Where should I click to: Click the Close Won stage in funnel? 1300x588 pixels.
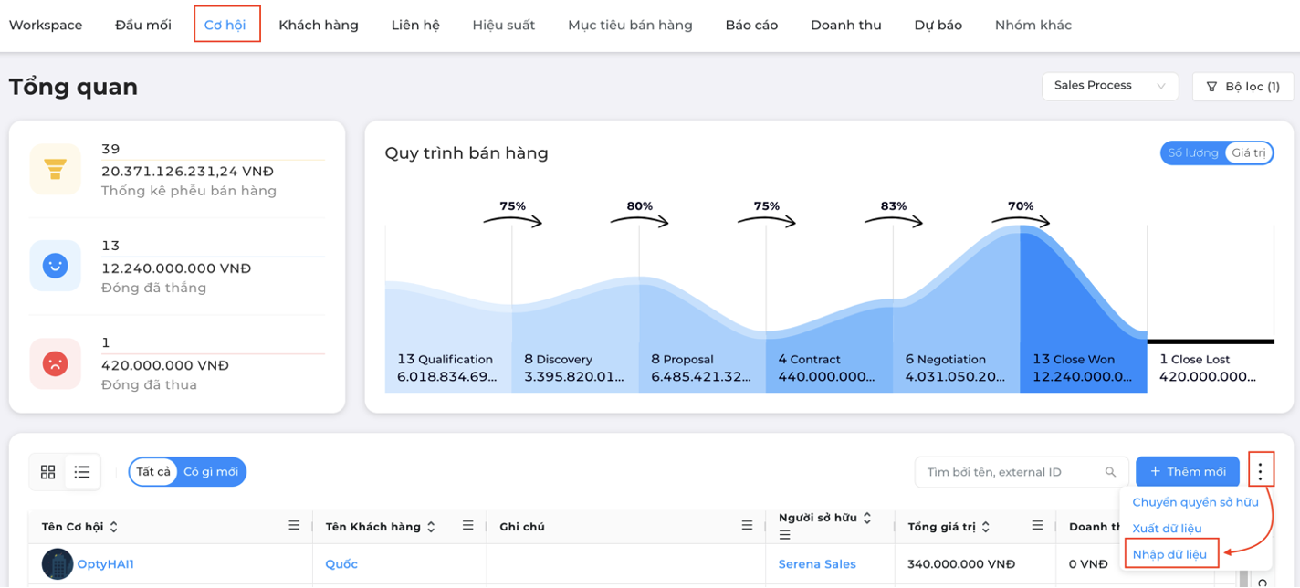(1083, 367)
